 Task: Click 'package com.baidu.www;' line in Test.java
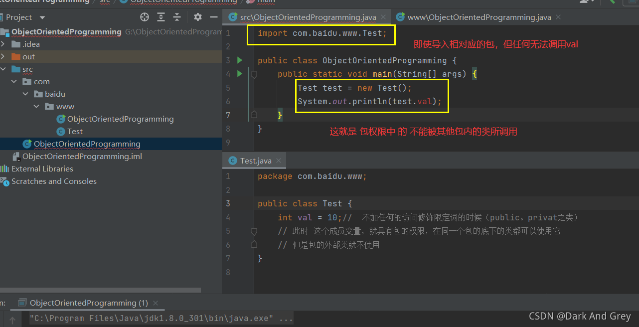coord(312,176)
